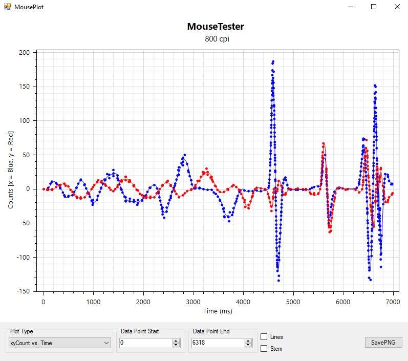Decrement Data Point Start with down arrow
408x361 pixels.
(176, 345)
